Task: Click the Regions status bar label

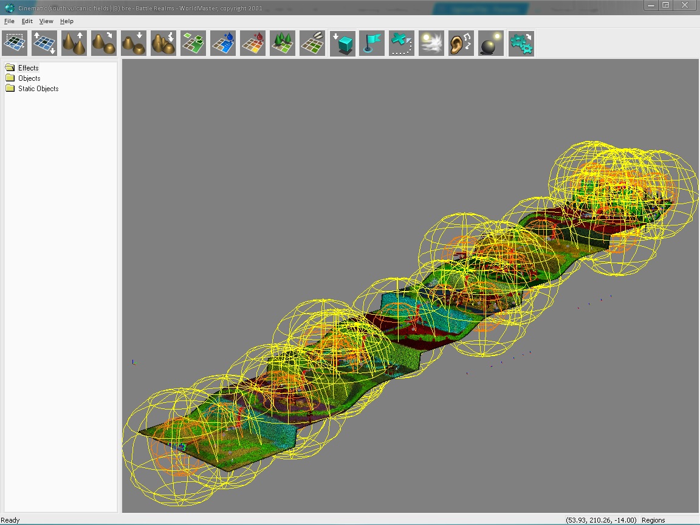Action: tap(653, 520)
